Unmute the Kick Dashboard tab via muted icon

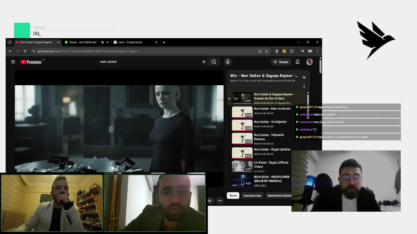coord(102,42)
